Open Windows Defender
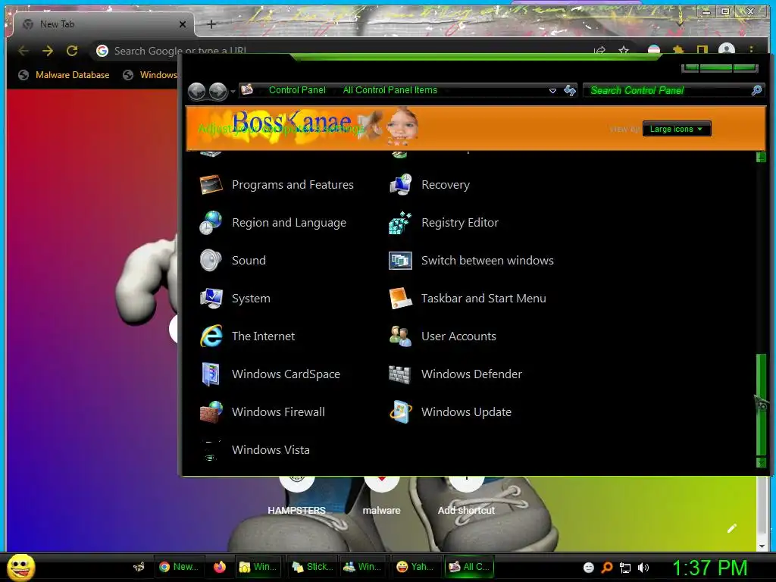 click(455, 374)
